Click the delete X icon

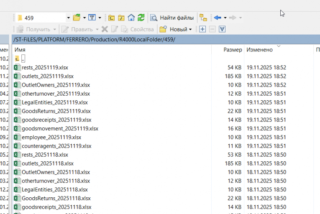pyautogui.click(x=105, y=29)
